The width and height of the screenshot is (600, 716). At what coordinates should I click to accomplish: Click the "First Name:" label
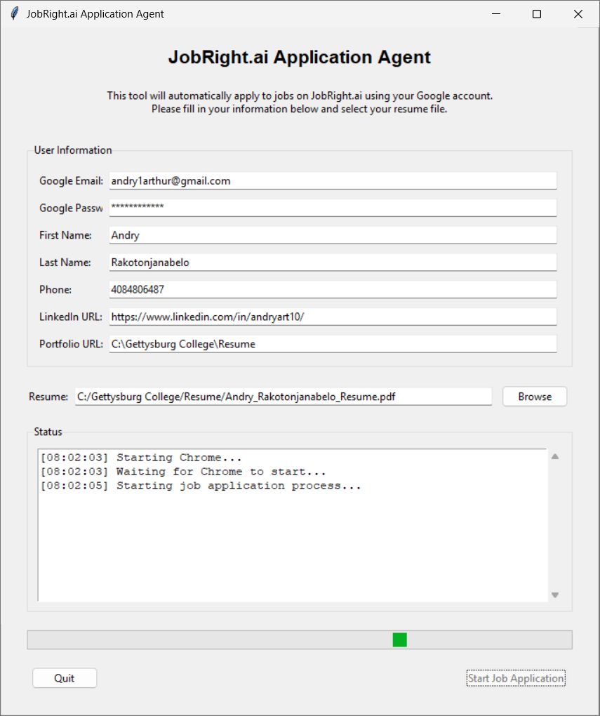(65, 235)
